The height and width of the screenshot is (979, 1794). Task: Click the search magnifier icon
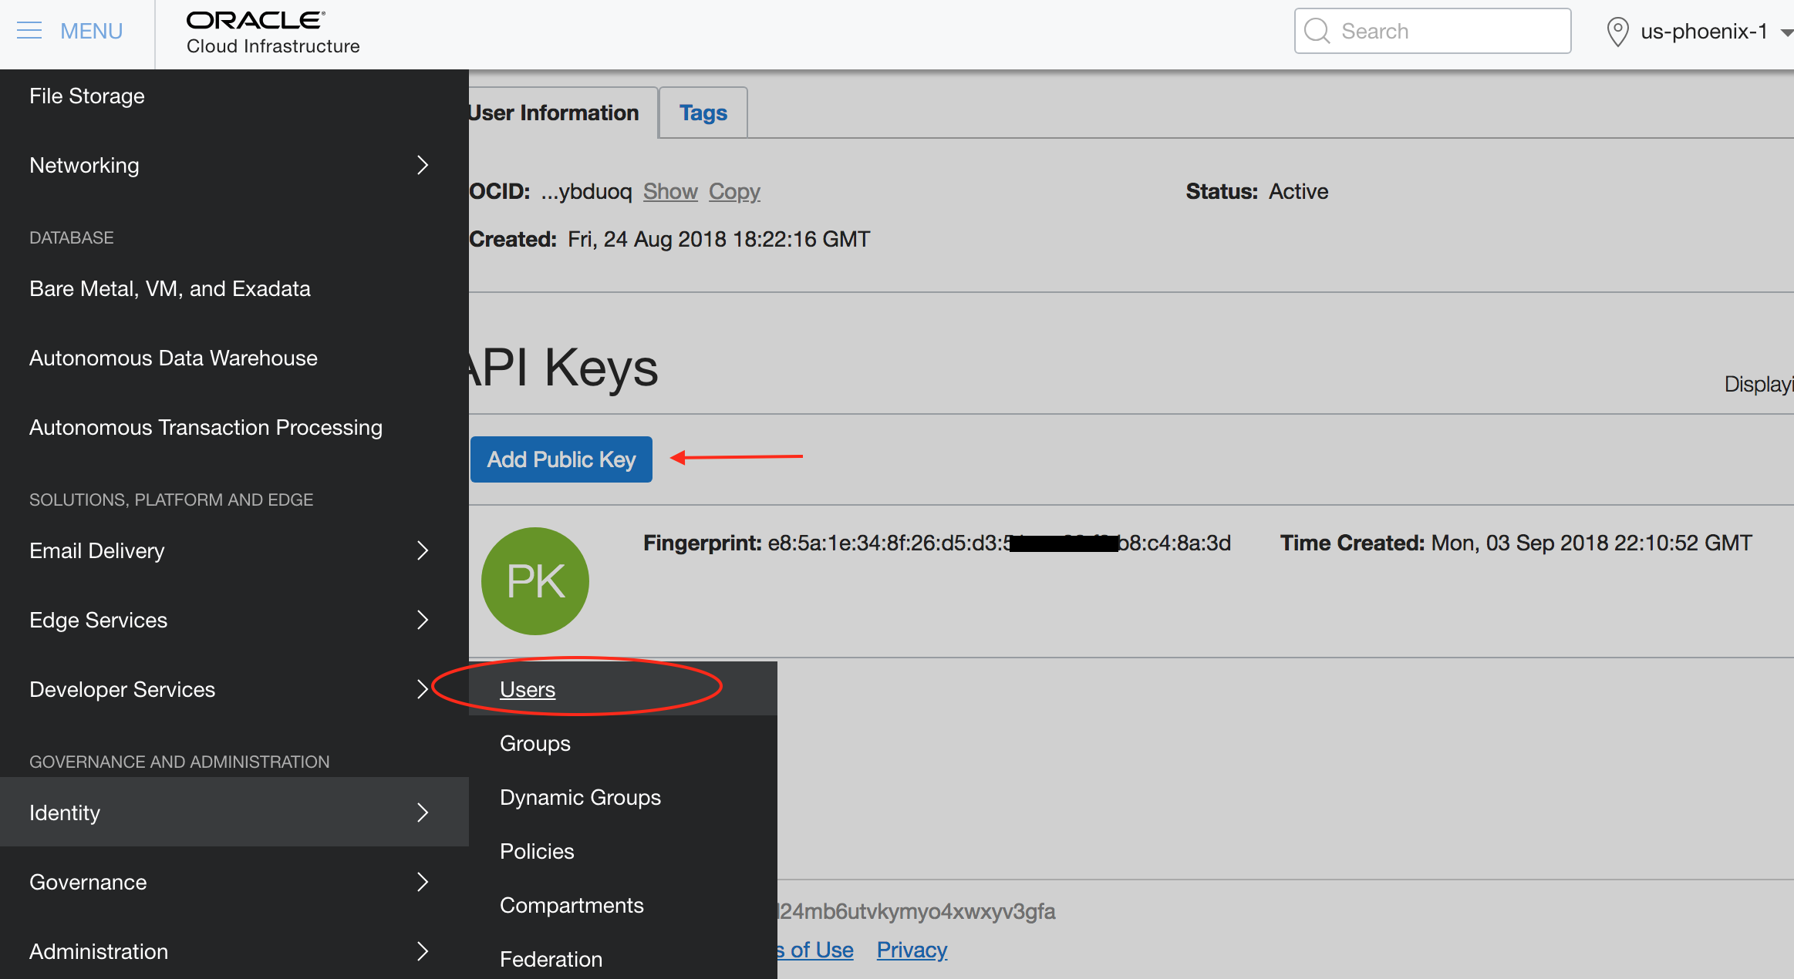[1317, 31]
